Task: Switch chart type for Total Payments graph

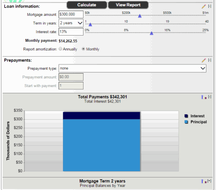Action: tap(204, 97)
